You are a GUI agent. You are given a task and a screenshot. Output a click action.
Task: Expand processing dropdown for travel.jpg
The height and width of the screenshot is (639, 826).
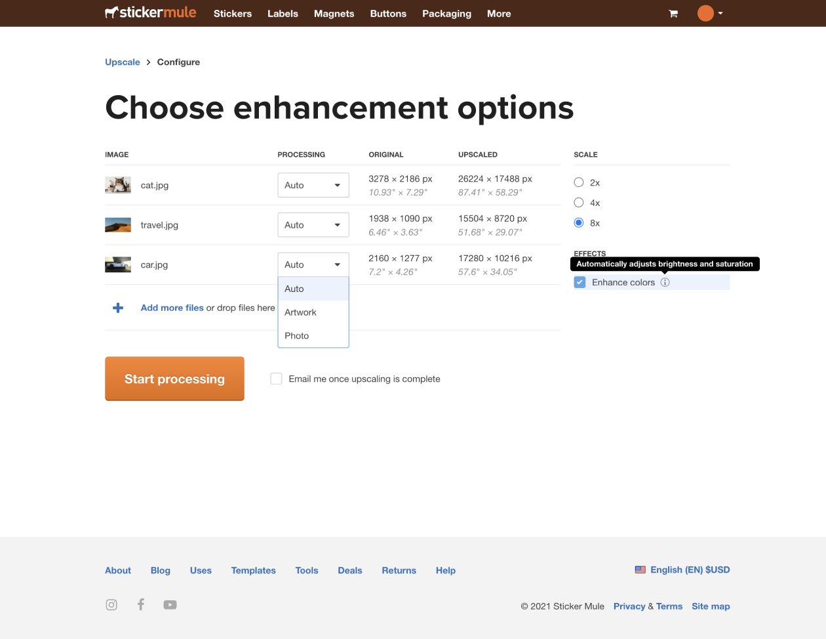point(313,225)
